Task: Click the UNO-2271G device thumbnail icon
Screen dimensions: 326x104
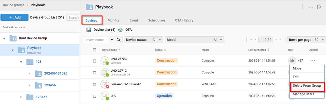Action: tap(105, 73)
